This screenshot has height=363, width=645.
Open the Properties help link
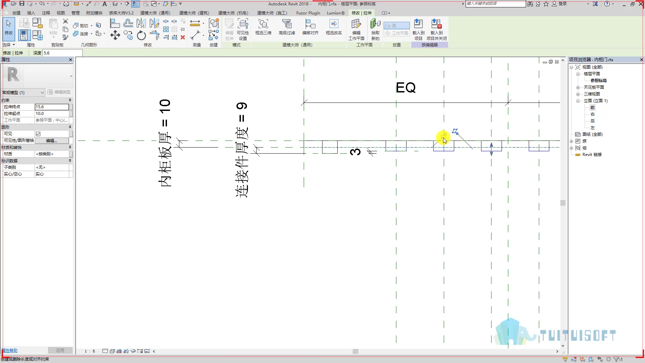tap(9, 351)
